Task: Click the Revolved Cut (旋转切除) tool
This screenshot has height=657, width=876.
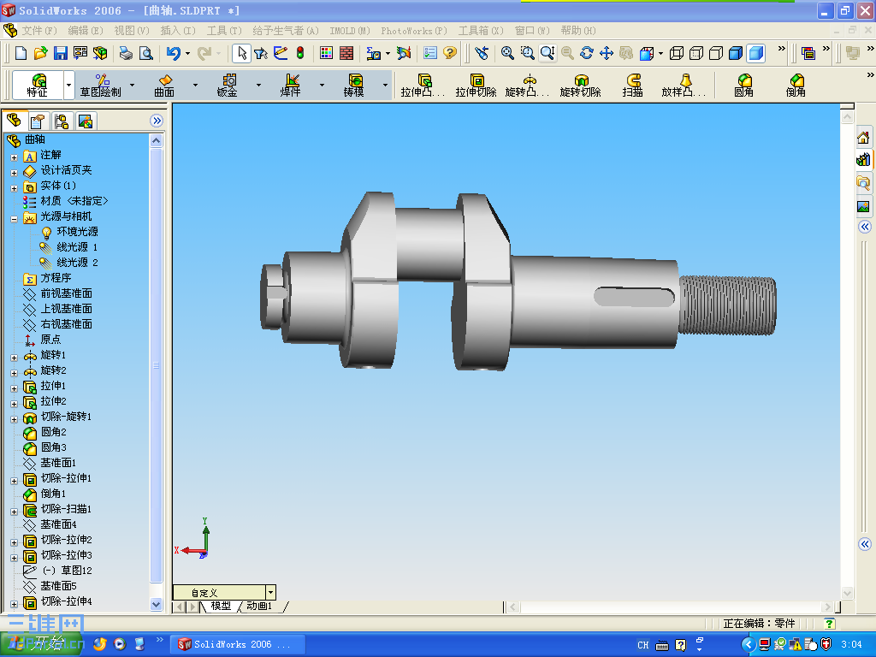Action: point(581,85)
